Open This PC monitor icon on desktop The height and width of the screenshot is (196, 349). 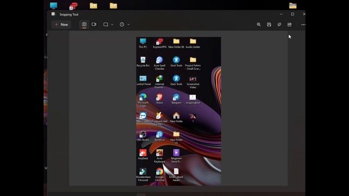coord(53,5)
